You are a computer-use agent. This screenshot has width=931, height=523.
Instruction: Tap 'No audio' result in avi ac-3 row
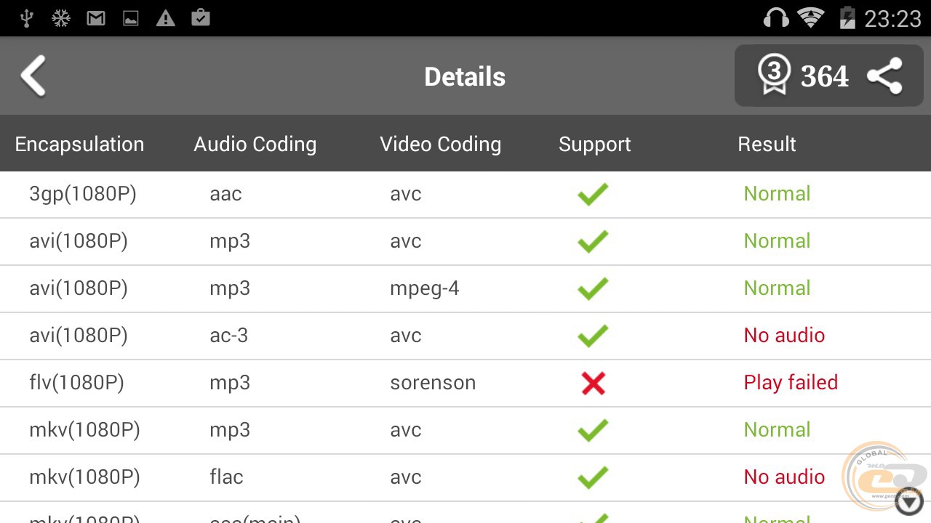(784, 336)
